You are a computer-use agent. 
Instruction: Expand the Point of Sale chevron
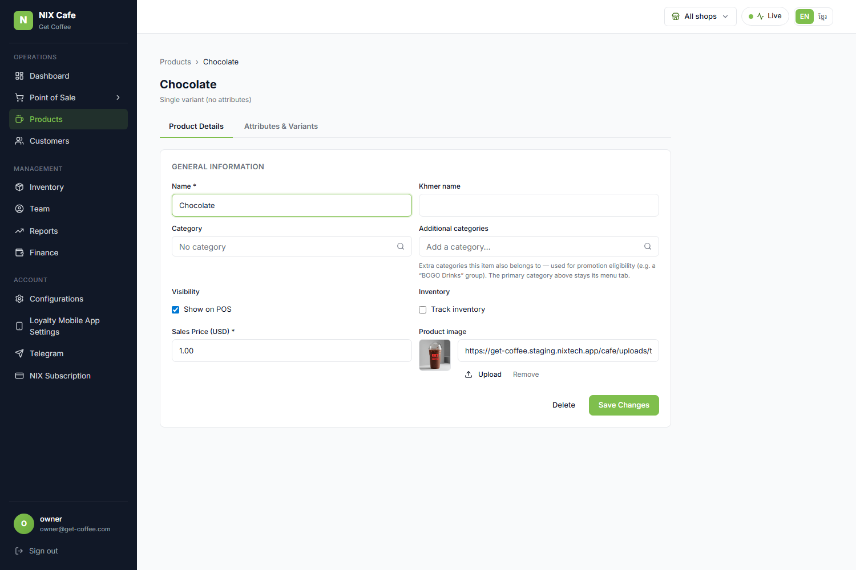click(118, 97)
